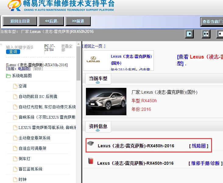
Task: Open the 线路图 link
Action: tap(199, 146)
